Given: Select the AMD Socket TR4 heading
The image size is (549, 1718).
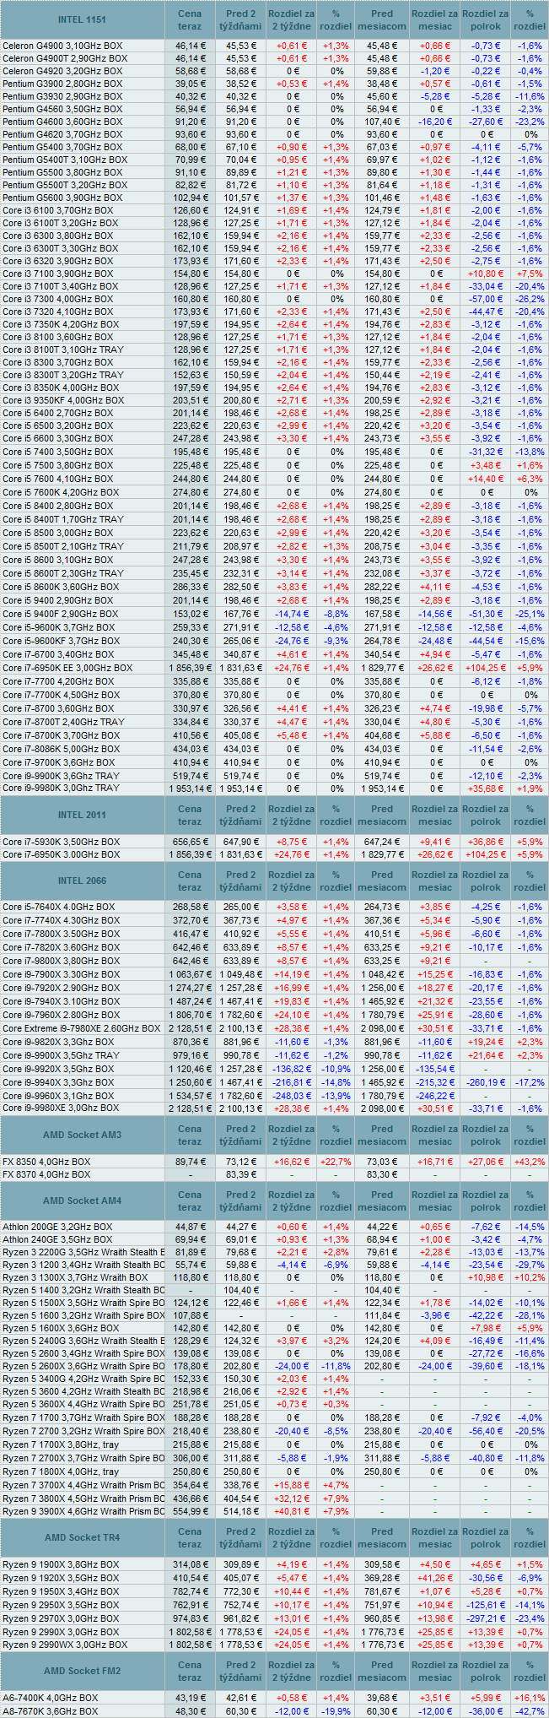Looking at the screenshot, I should [x=82, y=1537].
